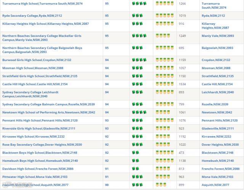Click medal icons in Homebush Boys row
244x190 pixels.
click(165, 161)
